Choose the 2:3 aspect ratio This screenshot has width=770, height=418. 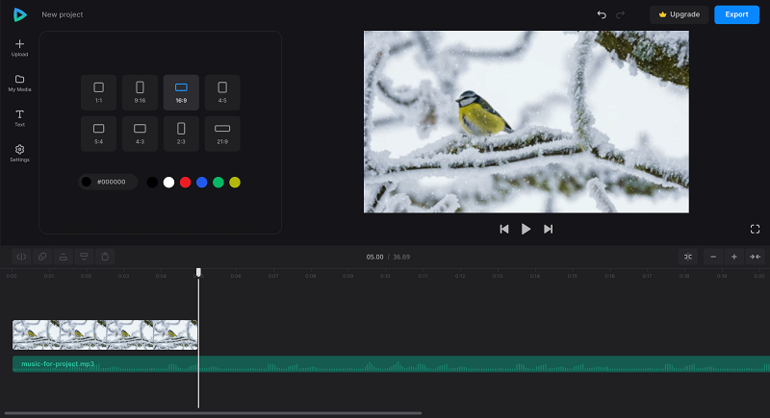pyautogui.click(x=181, y=134)
